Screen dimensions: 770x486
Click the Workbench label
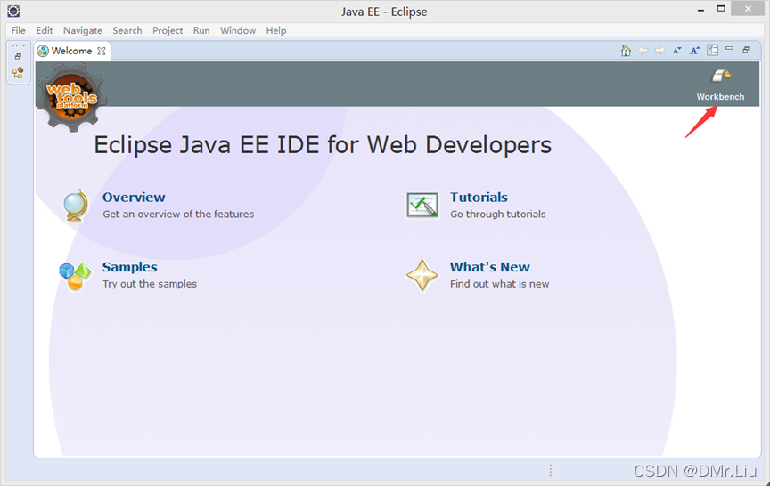(x=720, y=97)
